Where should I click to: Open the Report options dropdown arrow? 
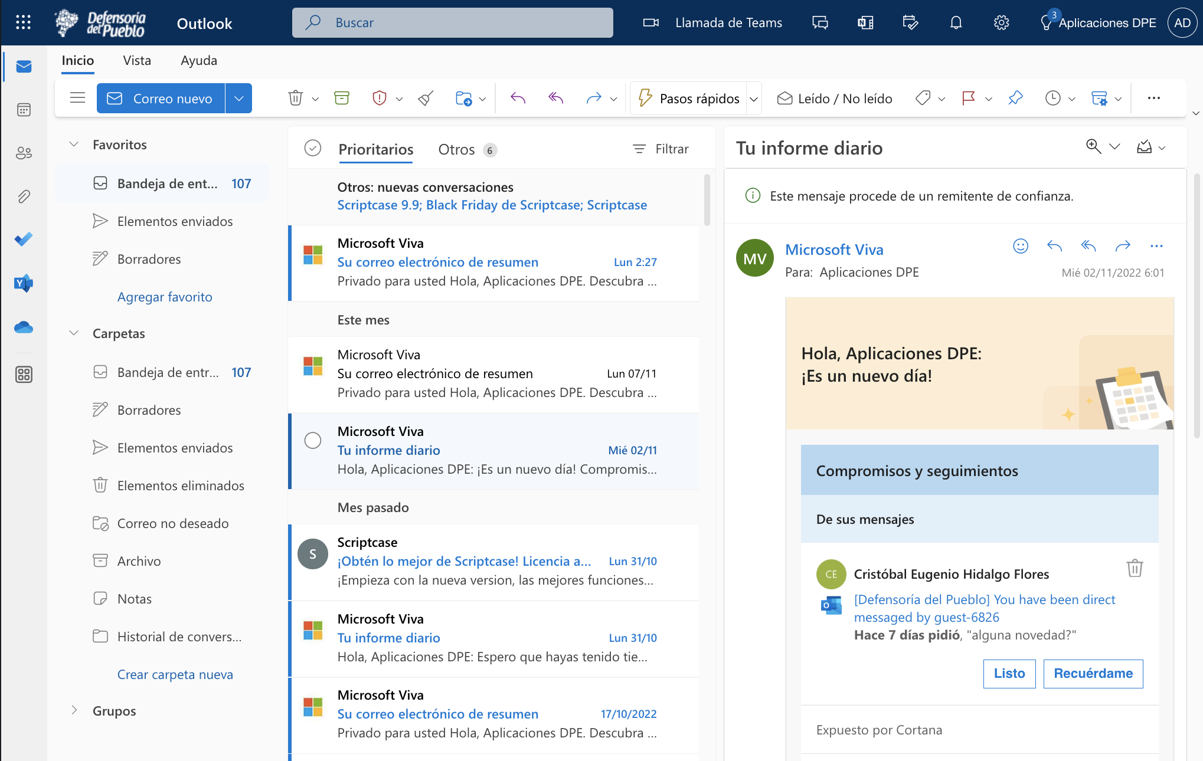(399, 99)
